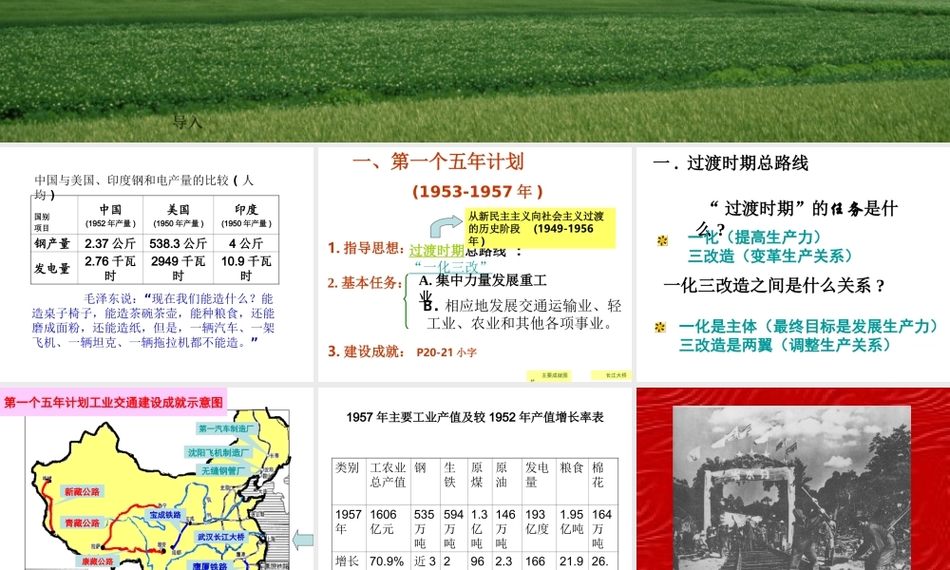This screenshot has width=950, height=570.
Task: Click the 主要成就图 yellow button
Action: [549, 375]
